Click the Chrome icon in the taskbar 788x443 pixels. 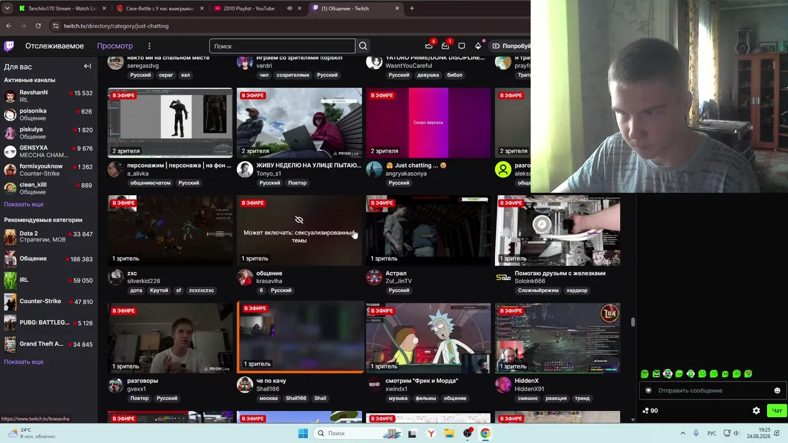point(485,433)
